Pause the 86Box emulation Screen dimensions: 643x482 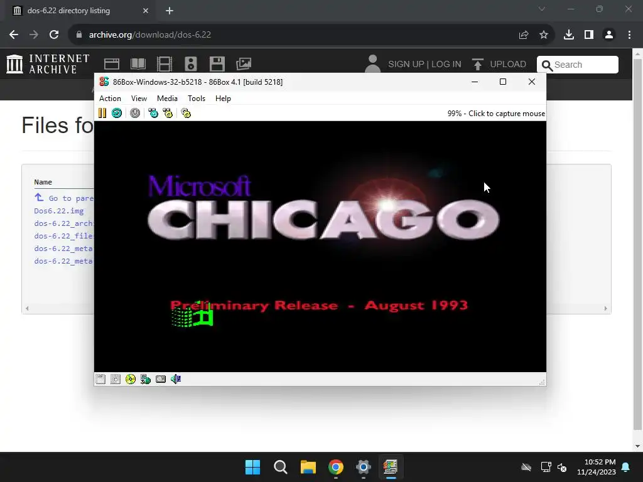click(x=102, y=113)
